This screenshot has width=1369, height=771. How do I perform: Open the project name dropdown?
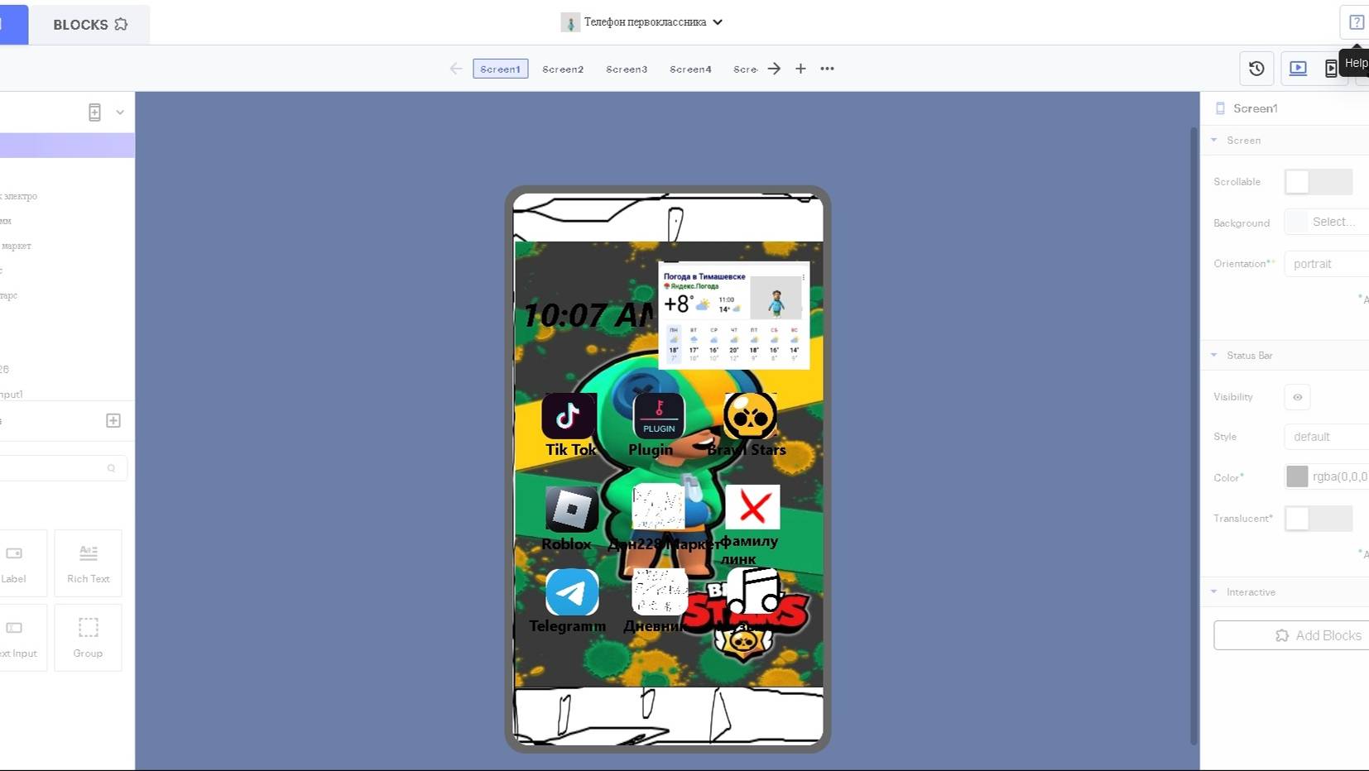pyautogui.click(x=641, y=22)
